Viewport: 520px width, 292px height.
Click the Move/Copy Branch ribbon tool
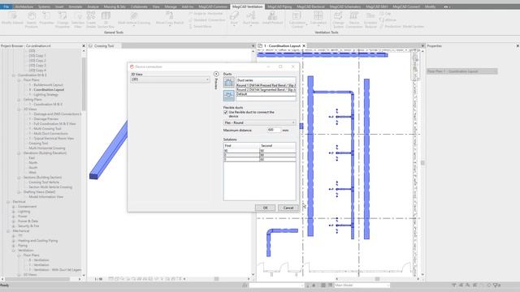[x=170, y=18]
